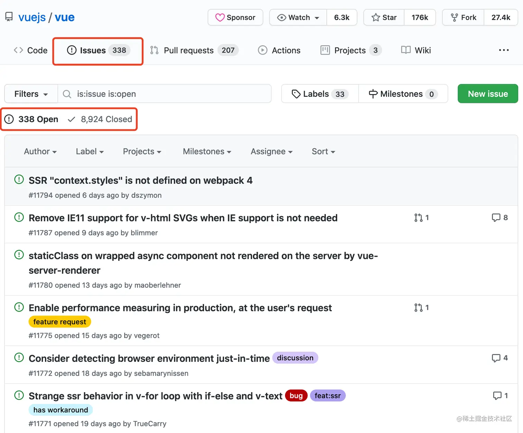View the 176k stargazers count
This screenshot has height=433, width=523.
point(420,17)
